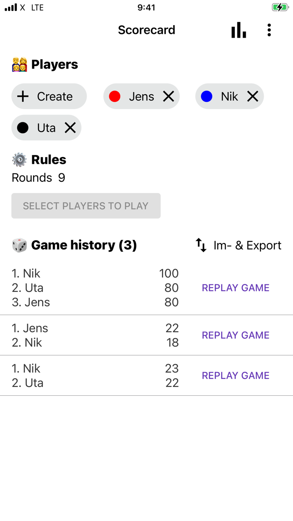Tap the Scorecard title
The image size is (293, 521).
coord(146,30)
